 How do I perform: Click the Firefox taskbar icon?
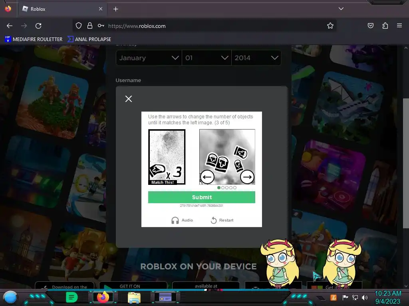103,297
